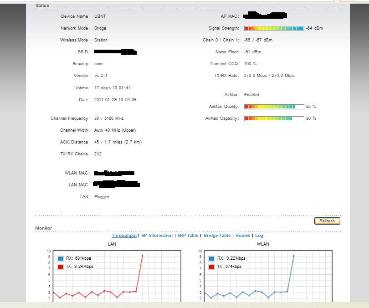Click the peak point on LAN throughput graph

click(143, 256)
